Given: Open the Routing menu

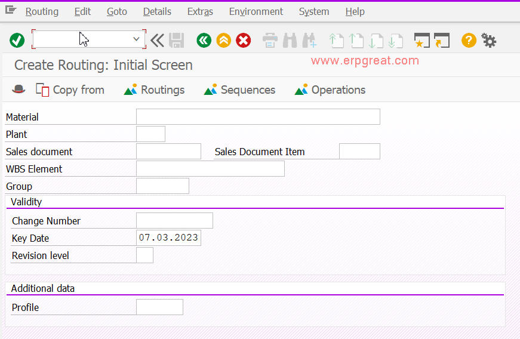Looking at the screenshot, I should tap(42, 11).
